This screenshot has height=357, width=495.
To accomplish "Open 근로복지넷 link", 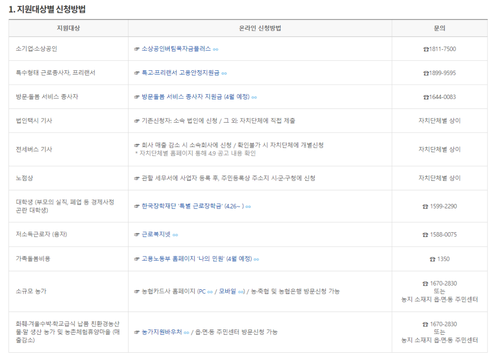I will click(156, 234).
